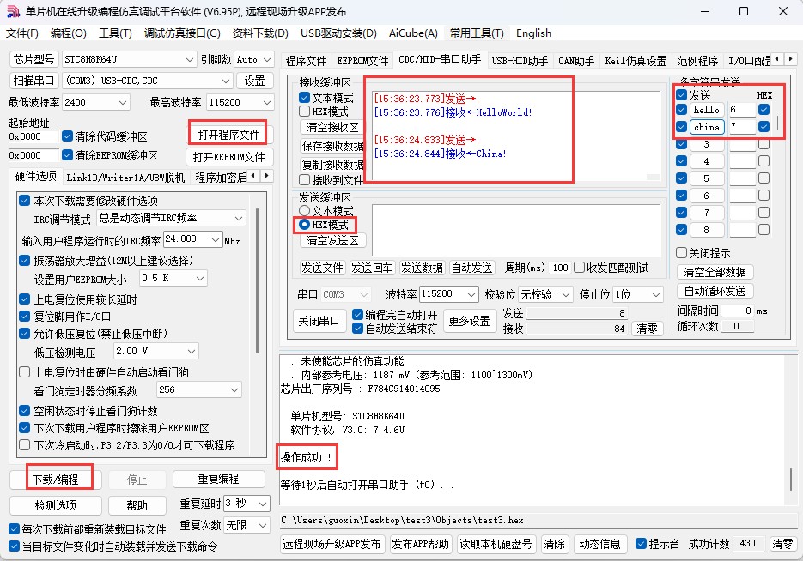
Task: Click the 扫描串口 button
Action: point(33,81)
